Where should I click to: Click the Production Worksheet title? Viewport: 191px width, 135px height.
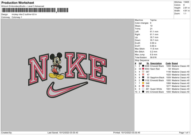[x=18, y=3]
